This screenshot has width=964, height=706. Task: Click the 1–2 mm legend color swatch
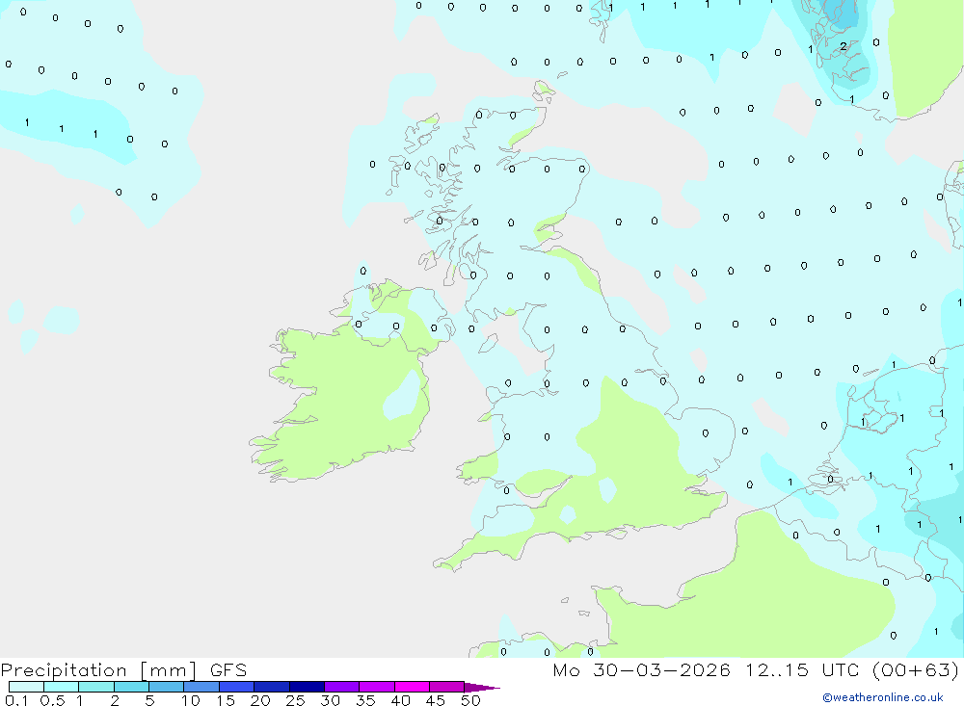click(95, 687)
